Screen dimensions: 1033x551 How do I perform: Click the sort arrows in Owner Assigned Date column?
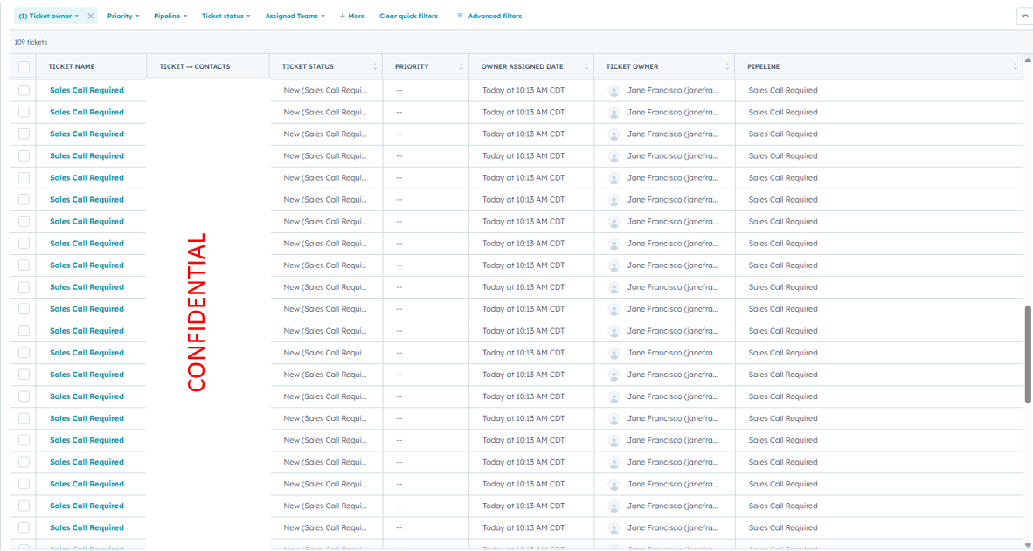point(586,66)
